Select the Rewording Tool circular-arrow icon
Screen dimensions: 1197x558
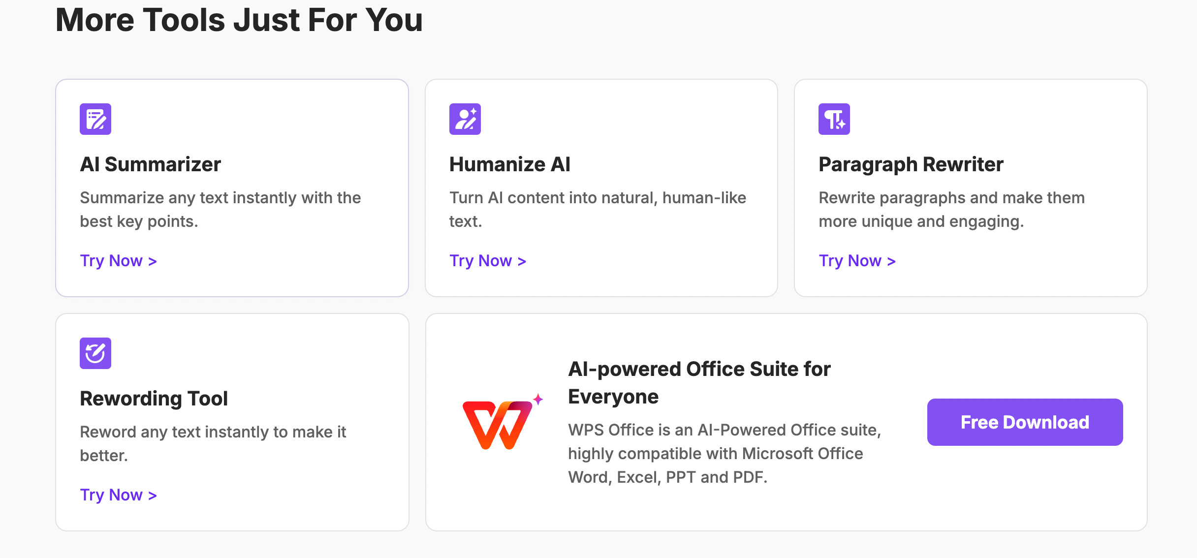(x=95, y=353)
